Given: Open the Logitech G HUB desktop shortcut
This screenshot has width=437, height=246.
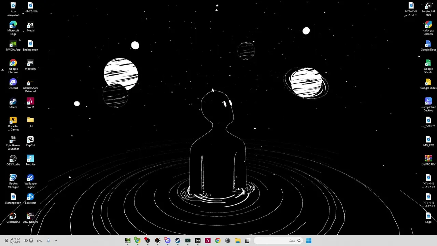Looking at the screenshot, I should [x=428, y=9].
